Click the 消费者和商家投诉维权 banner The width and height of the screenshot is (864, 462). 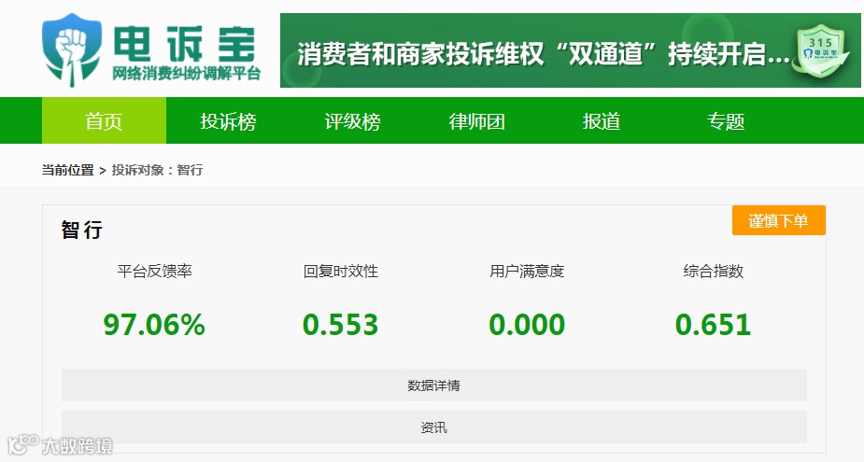pyautogui.click(x=571, y=50)
